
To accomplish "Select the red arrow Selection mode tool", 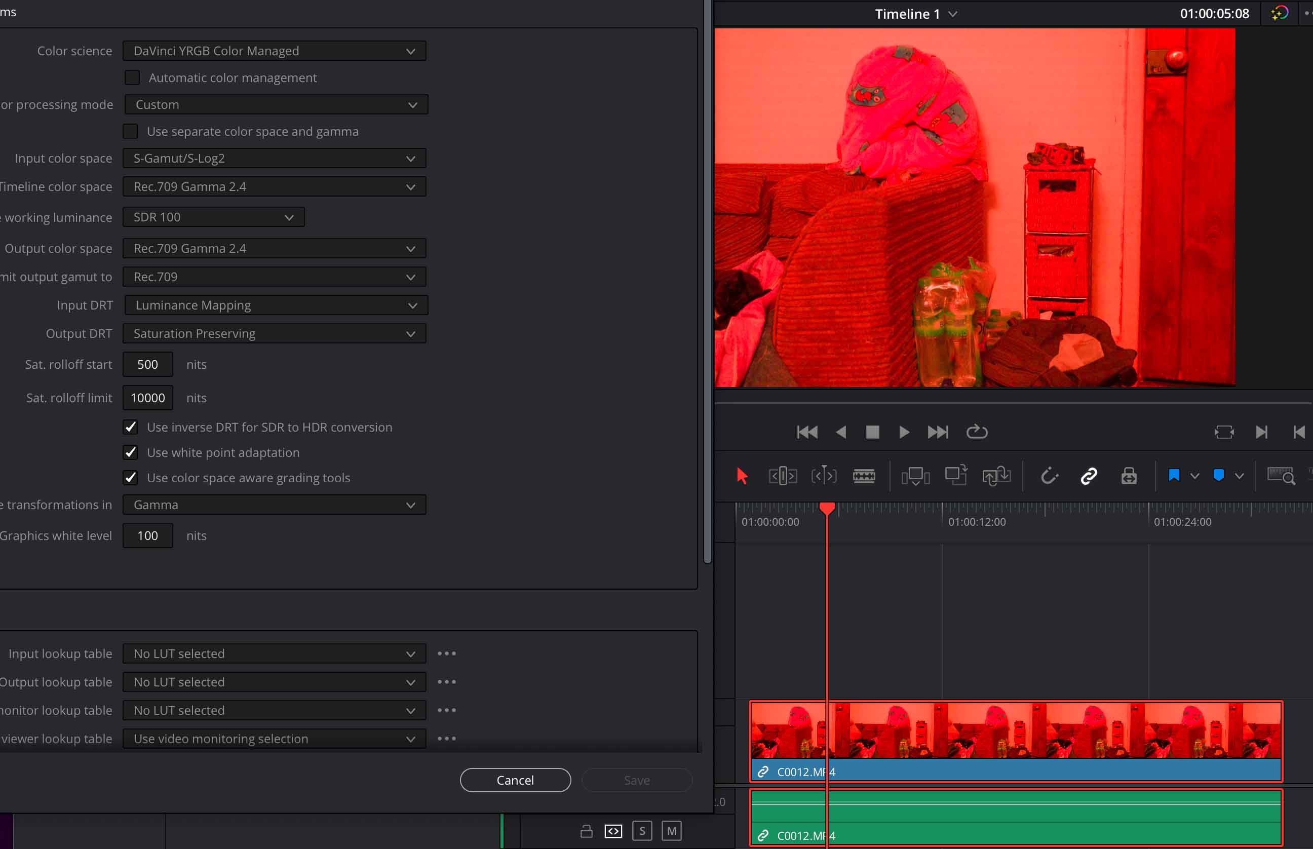I will click(x=742, y=476).
